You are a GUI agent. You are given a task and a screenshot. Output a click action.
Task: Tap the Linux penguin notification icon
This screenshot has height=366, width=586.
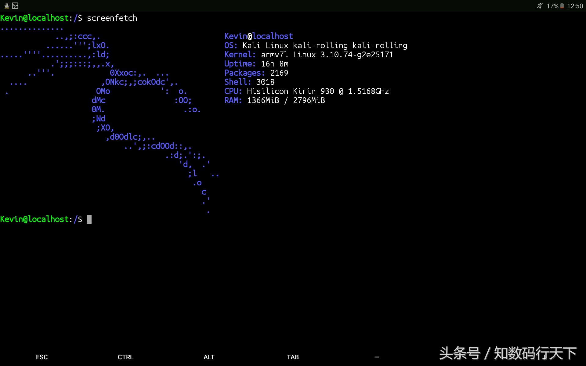(7, 5)
